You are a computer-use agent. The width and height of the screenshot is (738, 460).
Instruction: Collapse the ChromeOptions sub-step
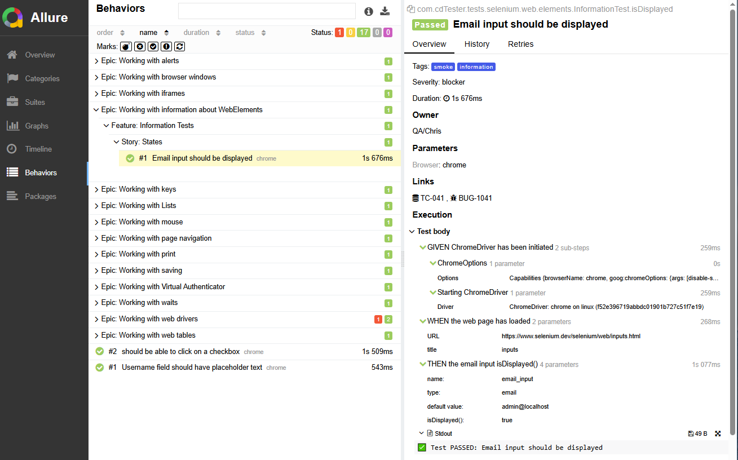tap(575, 263)
